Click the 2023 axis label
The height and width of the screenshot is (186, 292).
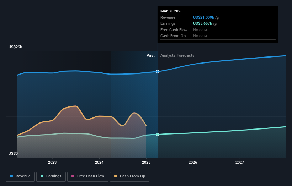(x=52, y=163)
